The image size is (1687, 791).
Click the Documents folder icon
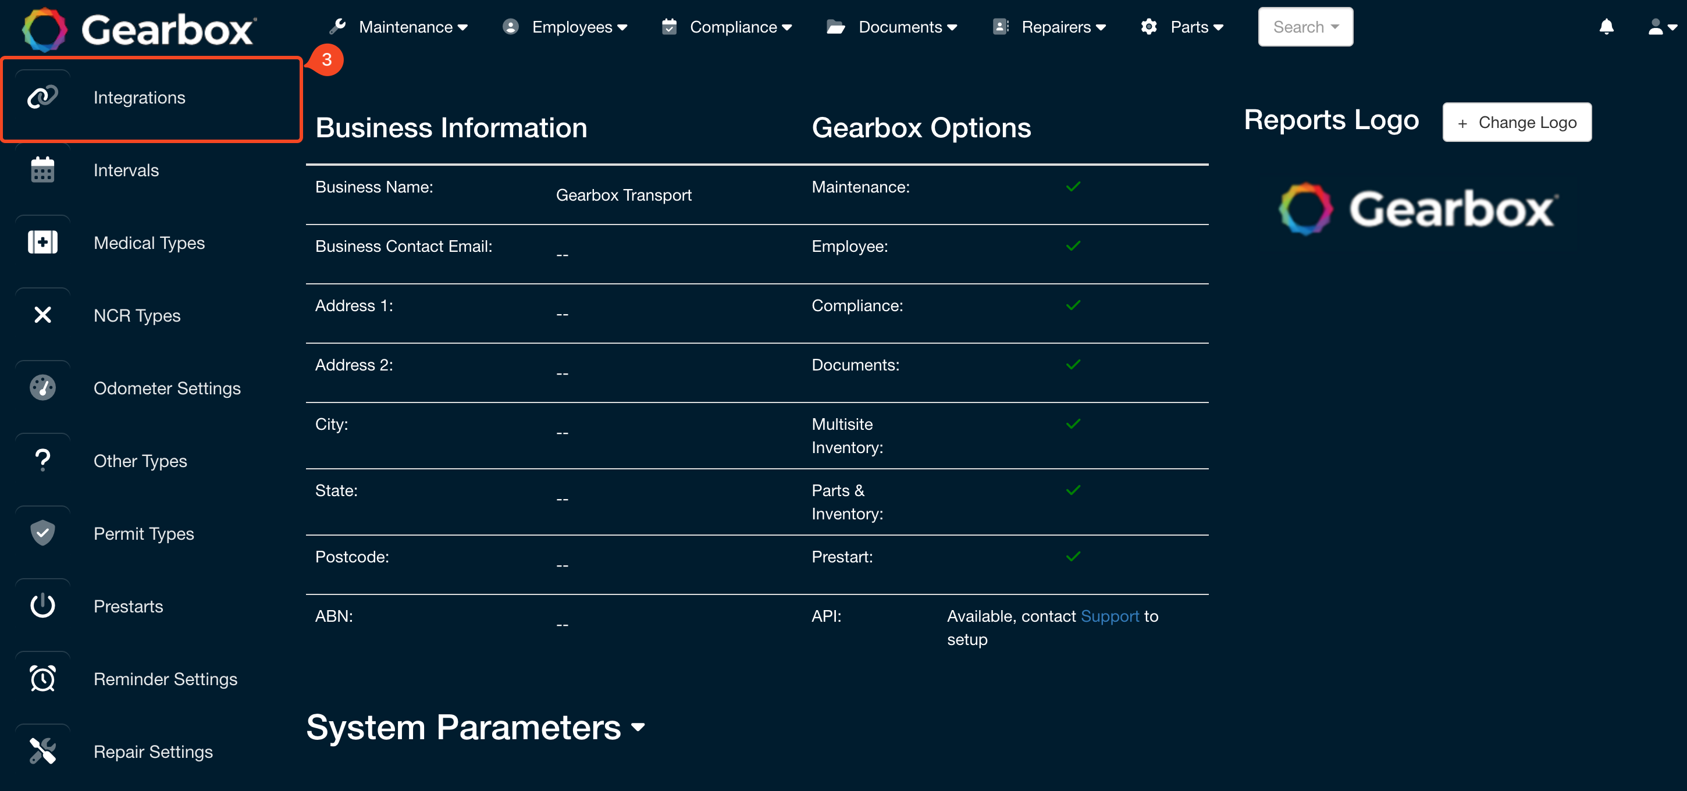(x=835, y=26)
